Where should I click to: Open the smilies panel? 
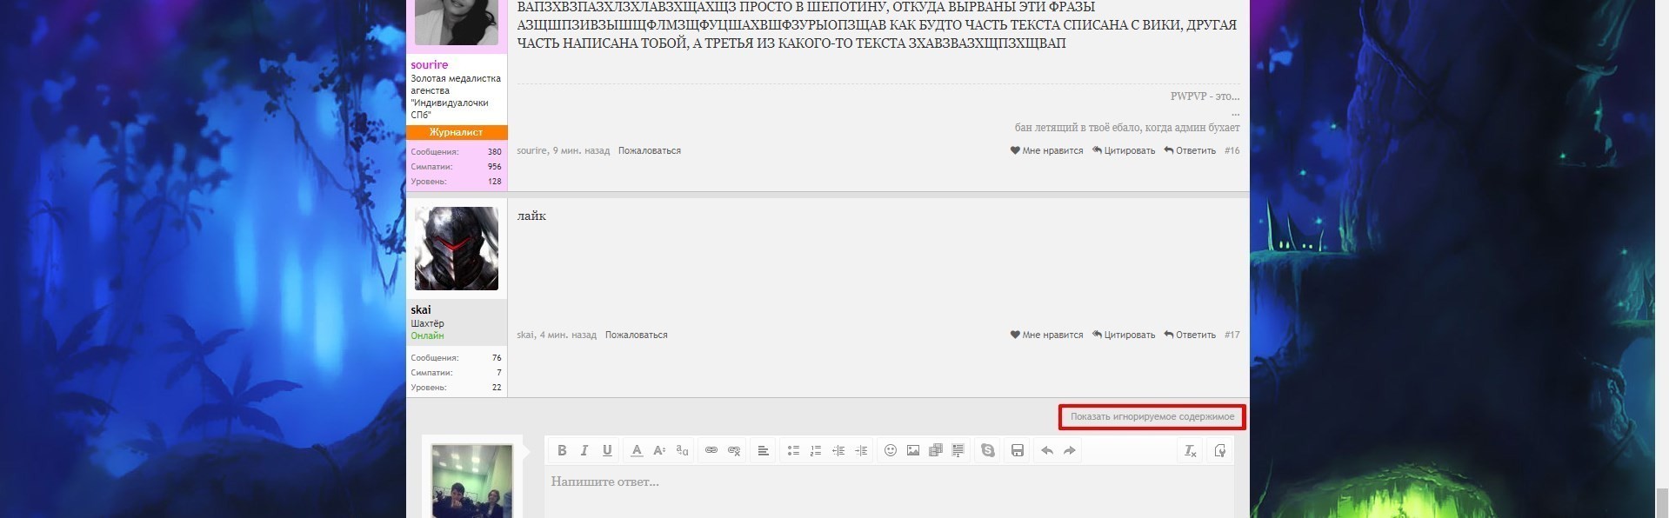coord(891,450)
